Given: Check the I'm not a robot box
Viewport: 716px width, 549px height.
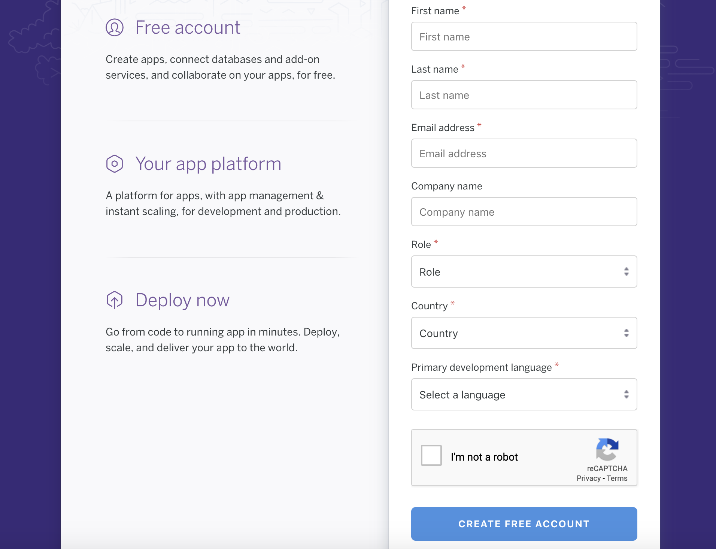Looking at the screenshot, I should [x=431, y=455].
